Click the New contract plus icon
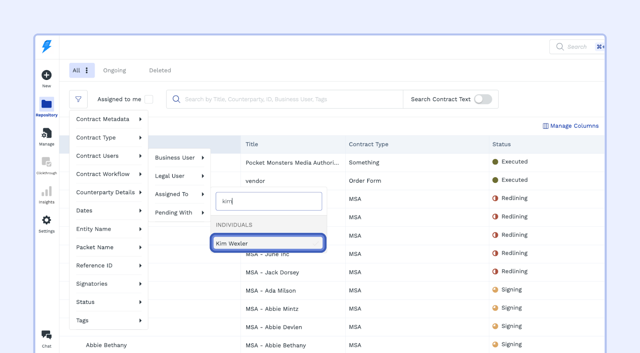 pos(46,75)
